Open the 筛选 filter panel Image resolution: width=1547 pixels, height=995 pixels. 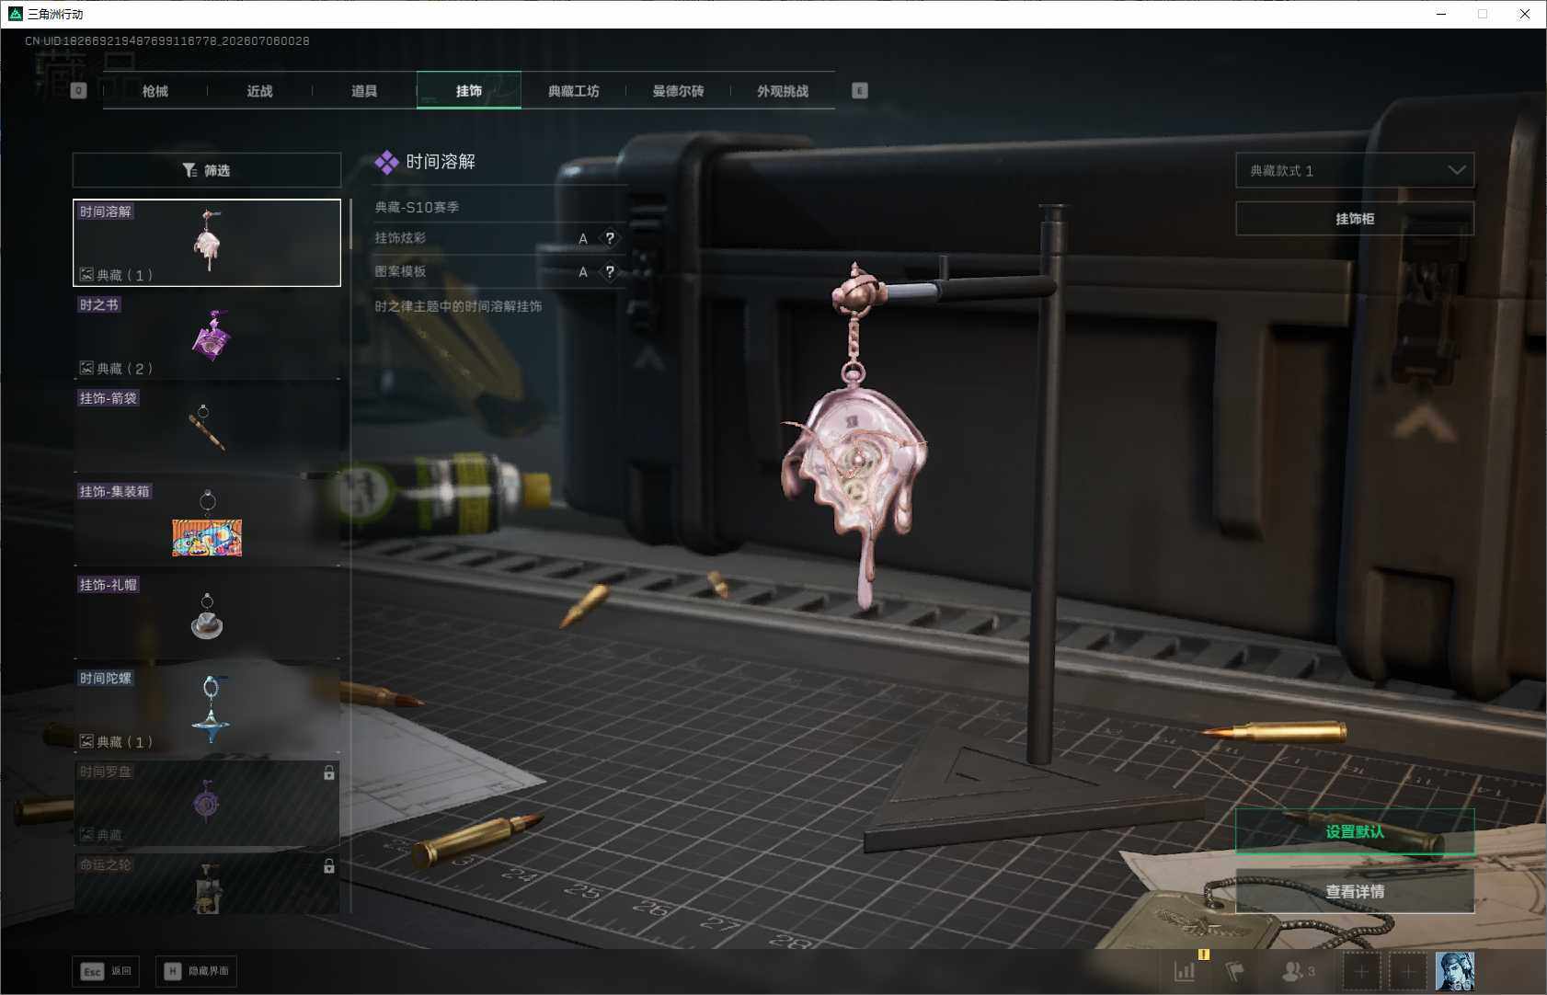[x=207, y=170]
